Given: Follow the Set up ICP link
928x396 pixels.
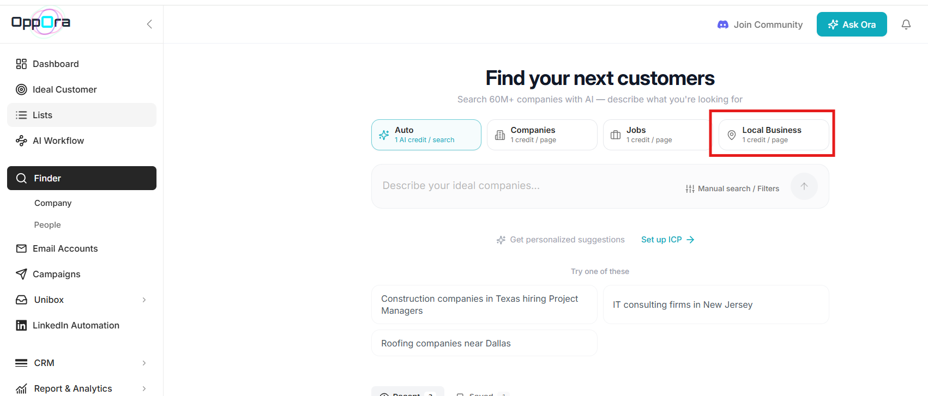Looking at the screenshot, I should coord(667,240).
